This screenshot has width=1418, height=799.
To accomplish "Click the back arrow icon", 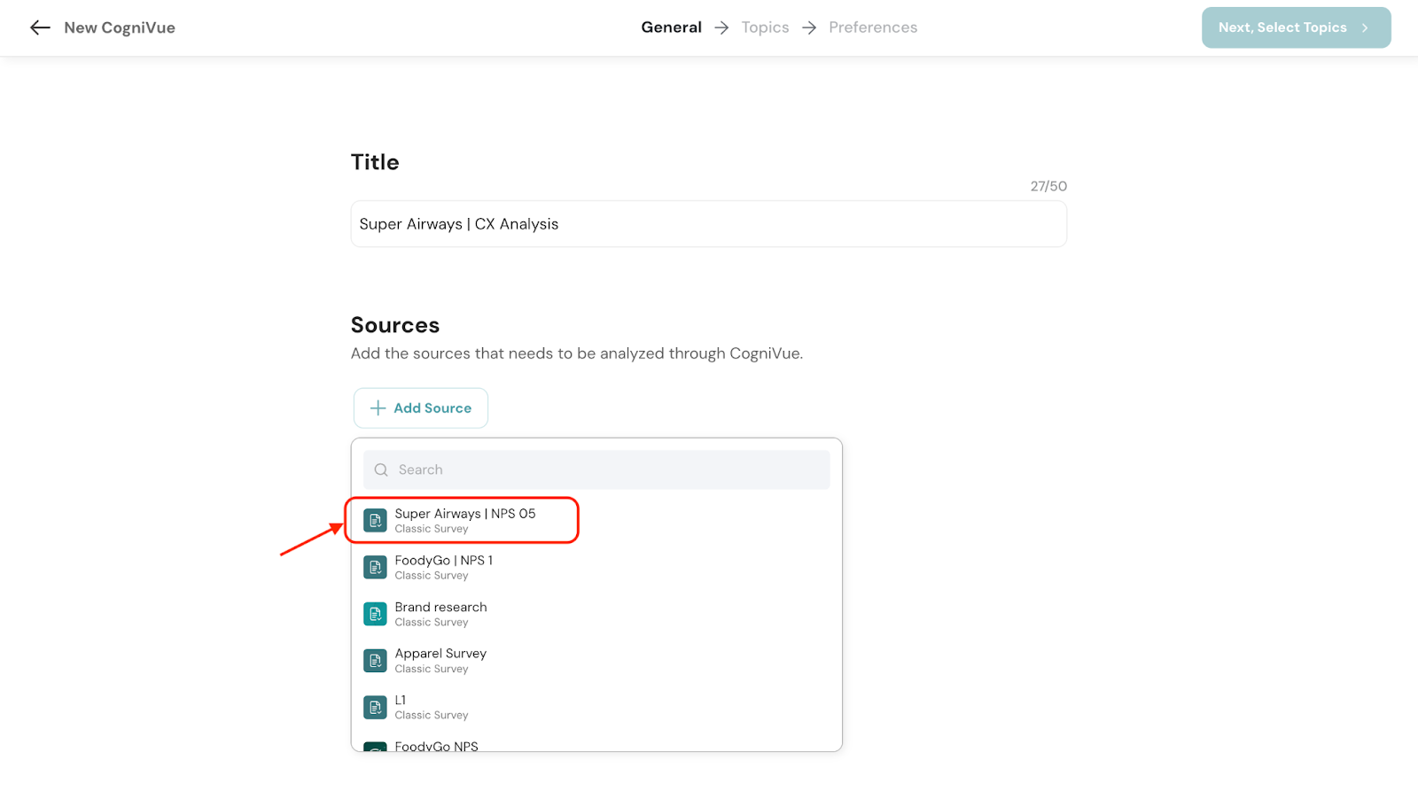I will [40, 27].
